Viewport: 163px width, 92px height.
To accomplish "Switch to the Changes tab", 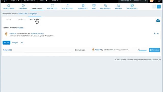I will pyautogui.click(x=22, y=20).
